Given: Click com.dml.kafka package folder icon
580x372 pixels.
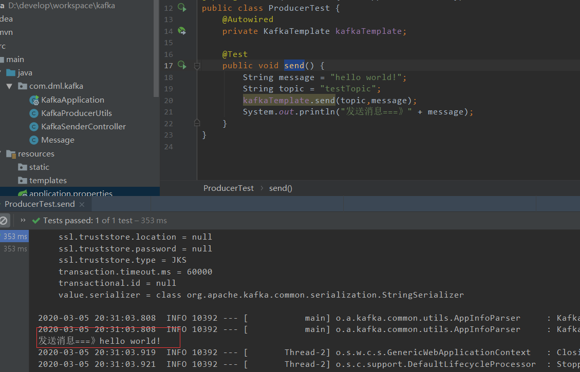Looking at the screenshot, I should [x=23, y=86].
